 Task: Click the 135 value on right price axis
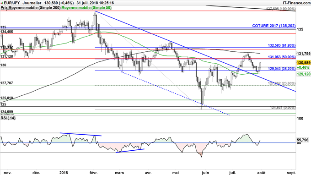click(x=300, y=29)
